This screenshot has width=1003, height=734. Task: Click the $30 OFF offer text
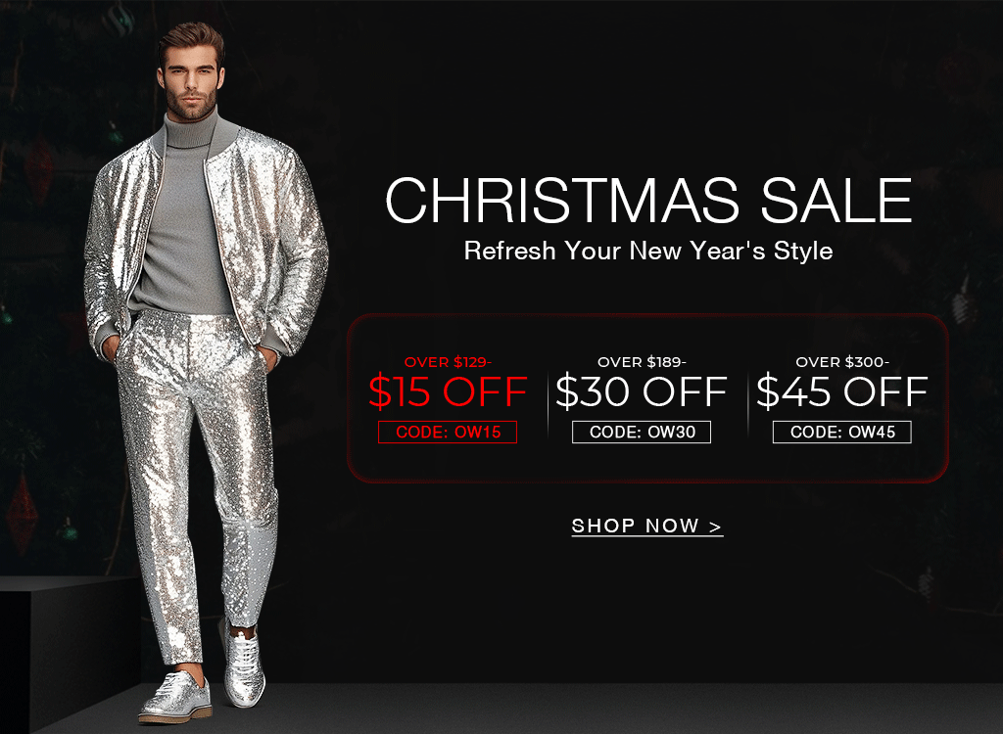tap(642, 391)
